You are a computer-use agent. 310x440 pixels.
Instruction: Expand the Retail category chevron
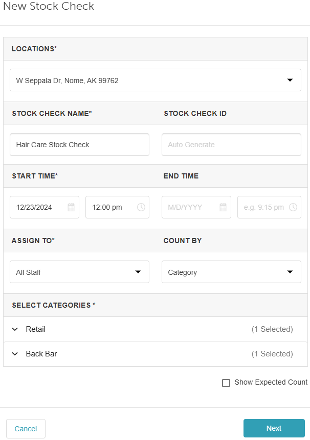pyautogui.click(x=15, y=329)
